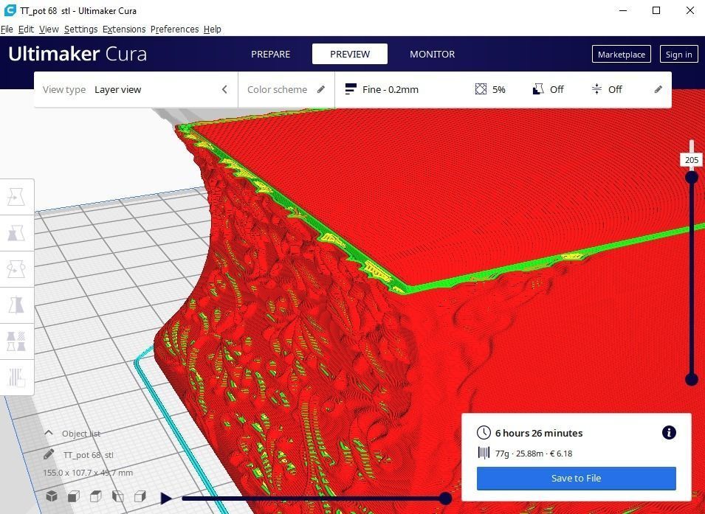Click the layer number 205 field
Viewport: 705px width, 514px height.
click(692, 160)
